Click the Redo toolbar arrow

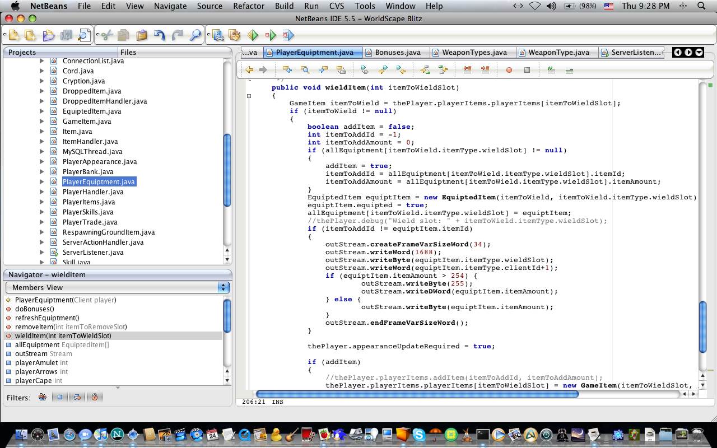(x=178, y=35)
